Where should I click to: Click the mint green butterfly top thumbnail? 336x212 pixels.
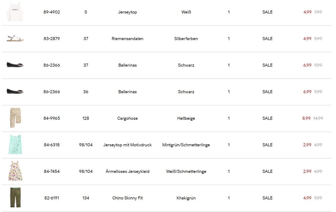pyautogui.click(x=15, y=145)
